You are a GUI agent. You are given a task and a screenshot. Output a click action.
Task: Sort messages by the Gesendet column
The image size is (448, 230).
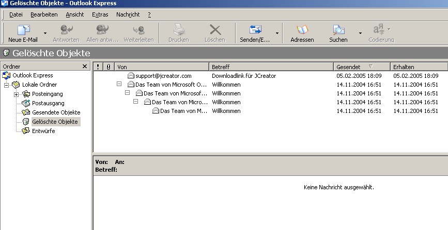(362, 67)
